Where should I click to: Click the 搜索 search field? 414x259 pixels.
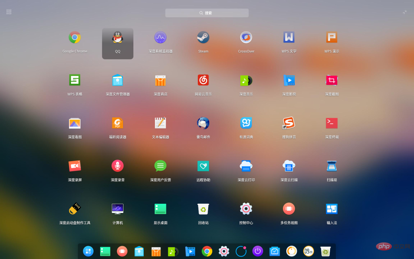(207, 13)
